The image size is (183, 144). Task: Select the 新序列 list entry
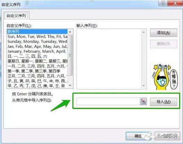pyautogui.click(x=37, y=31)
